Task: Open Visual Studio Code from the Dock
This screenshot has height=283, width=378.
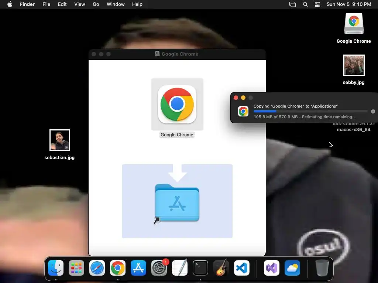Action: 242,268
